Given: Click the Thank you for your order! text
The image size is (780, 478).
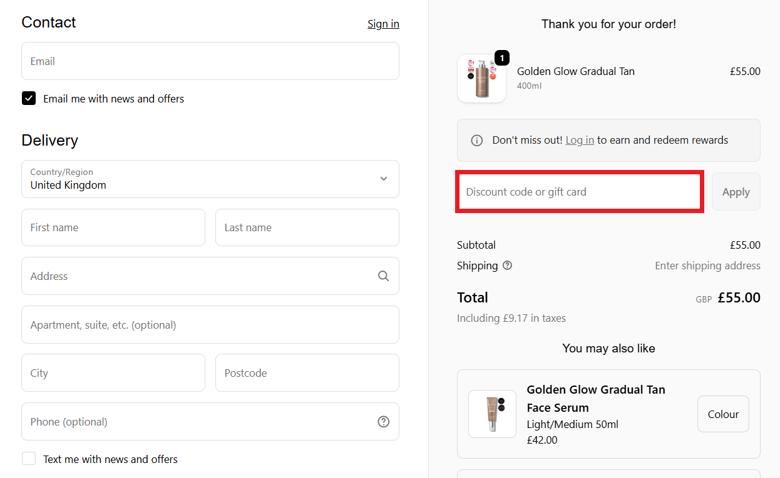Looking at the screenshot, I should click(608, 24).
